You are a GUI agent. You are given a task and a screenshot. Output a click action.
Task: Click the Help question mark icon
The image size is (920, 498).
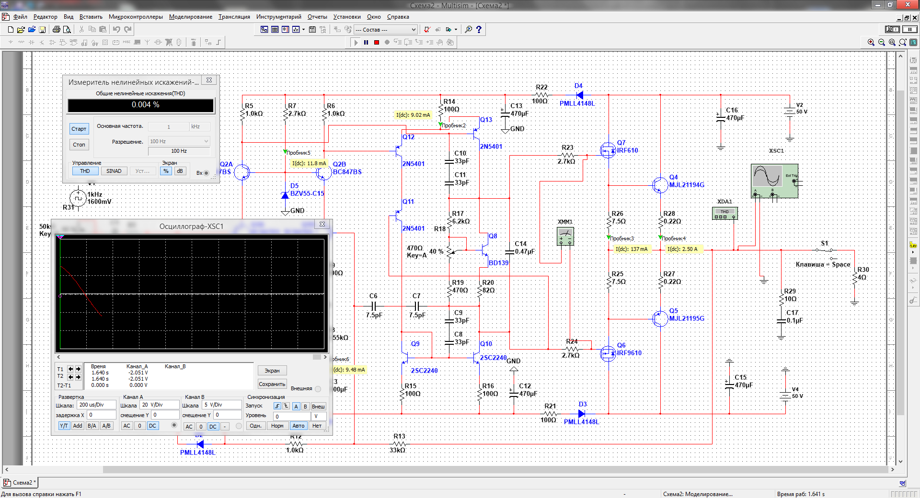pos(479,30)
